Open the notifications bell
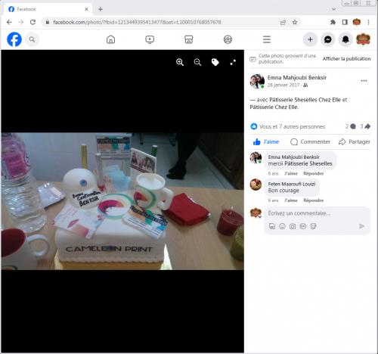The height and width of the screenshot is (354, 378). pyautogui.click(x=345, y=39)
